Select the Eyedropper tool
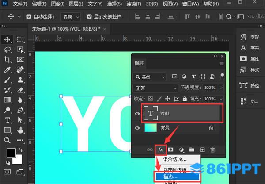The image size is (265, 184). point(7,70)
